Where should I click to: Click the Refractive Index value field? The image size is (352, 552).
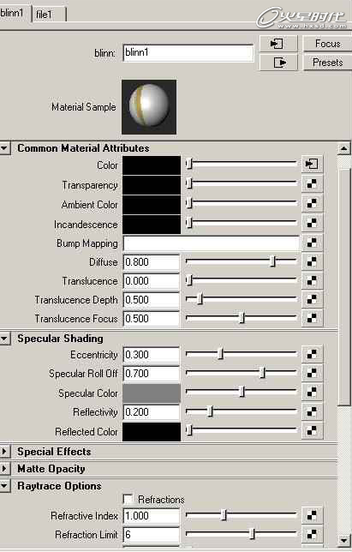tap(152, 516)
